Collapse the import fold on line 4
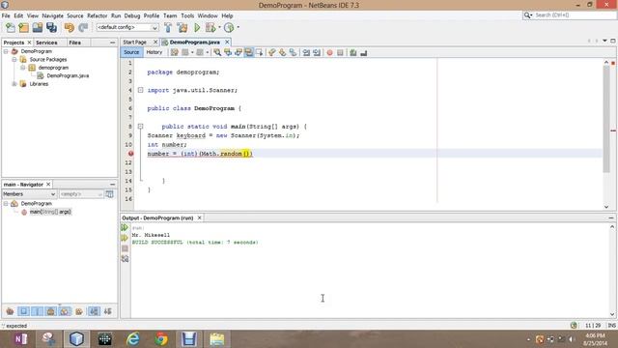The width and height of the screenshot is (618, 348). coord(140,90)
